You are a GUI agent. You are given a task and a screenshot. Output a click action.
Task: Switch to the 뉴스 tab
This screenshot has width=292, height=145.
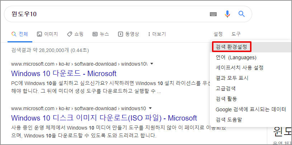tap(101, 34)
